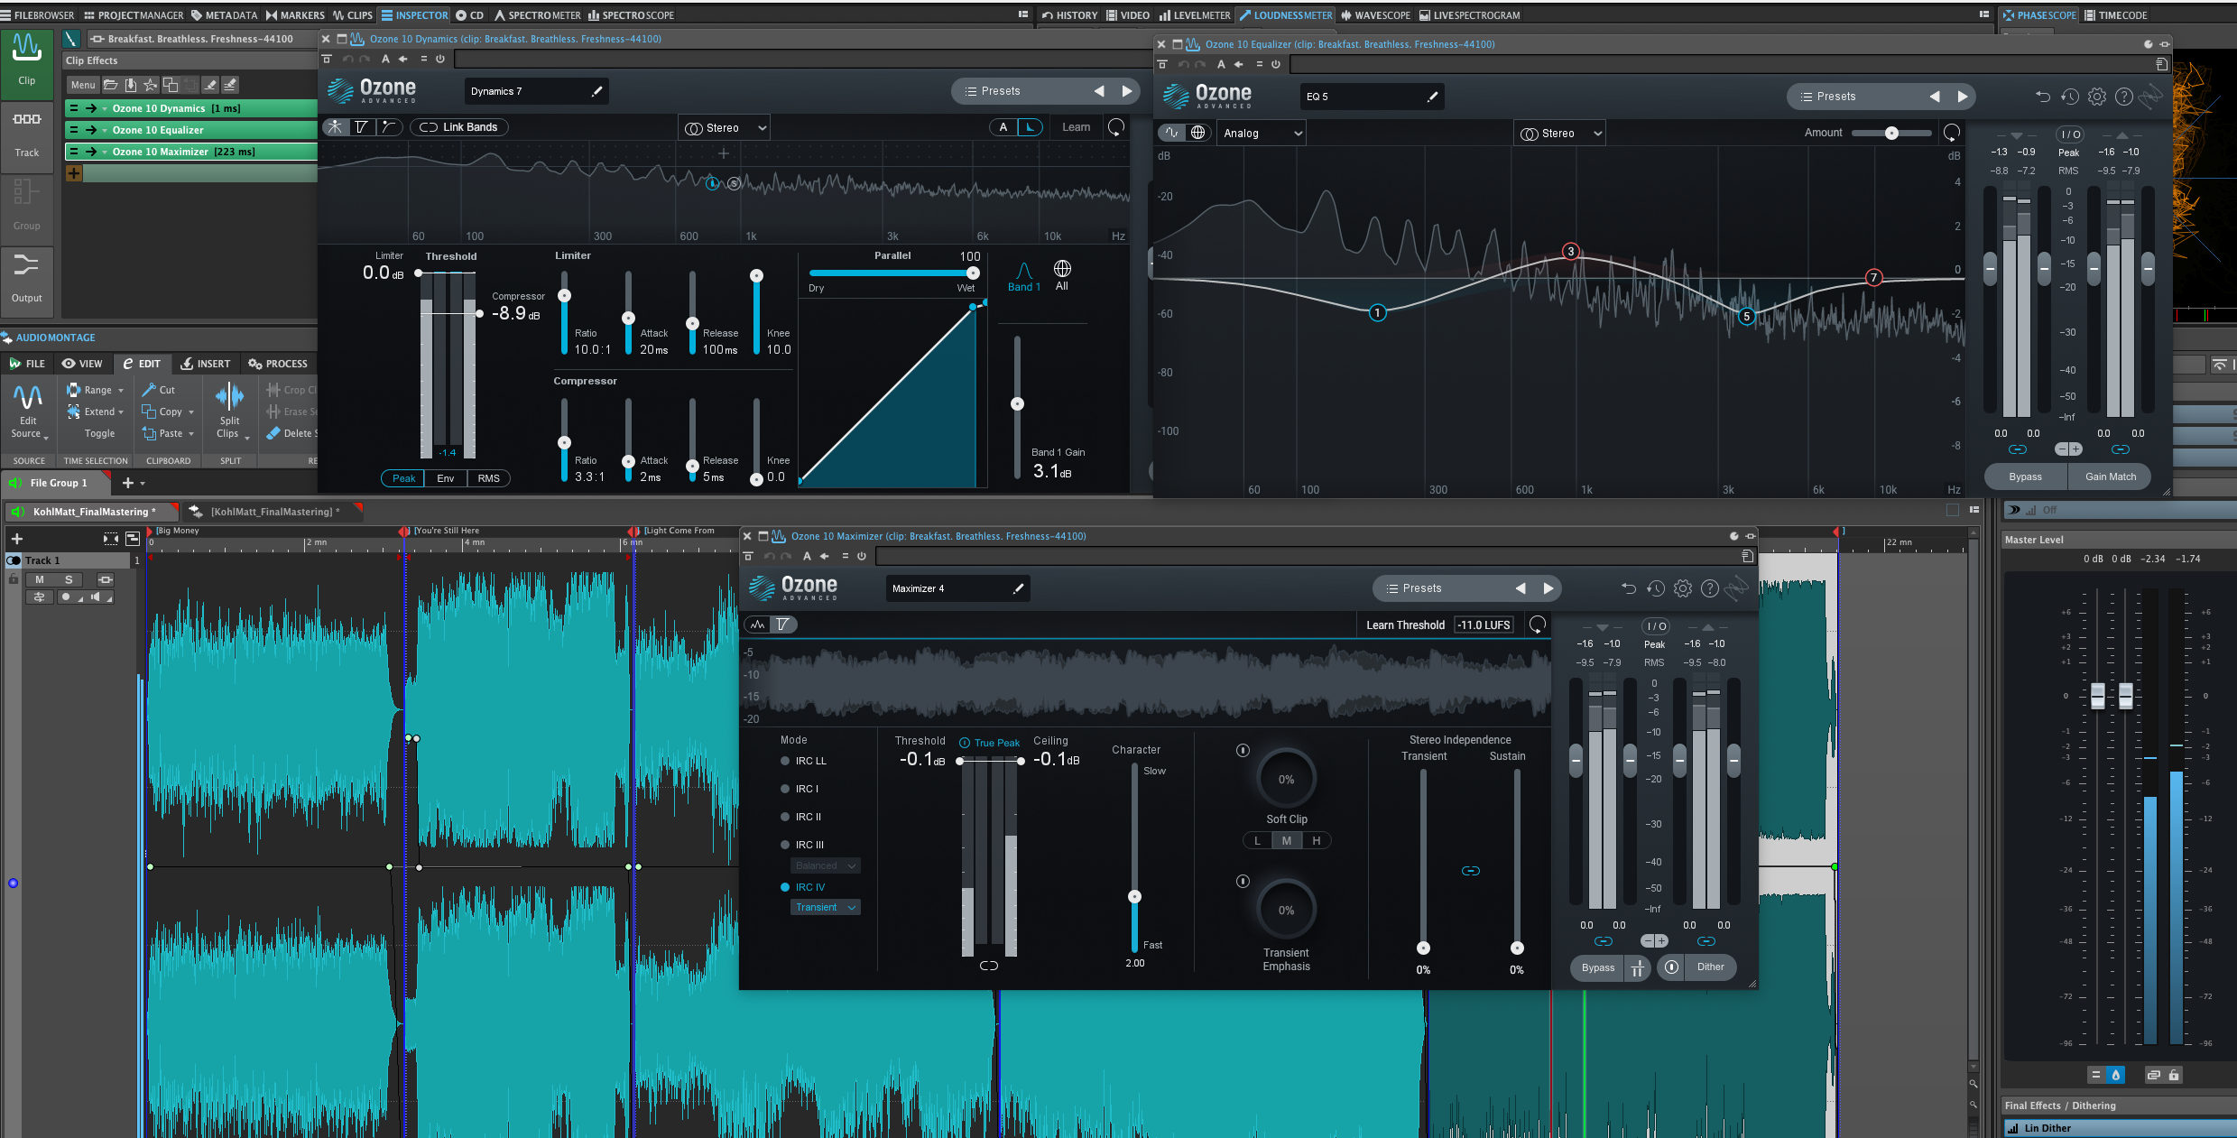Toggle True Peak in Maximizer

[989, 743]
